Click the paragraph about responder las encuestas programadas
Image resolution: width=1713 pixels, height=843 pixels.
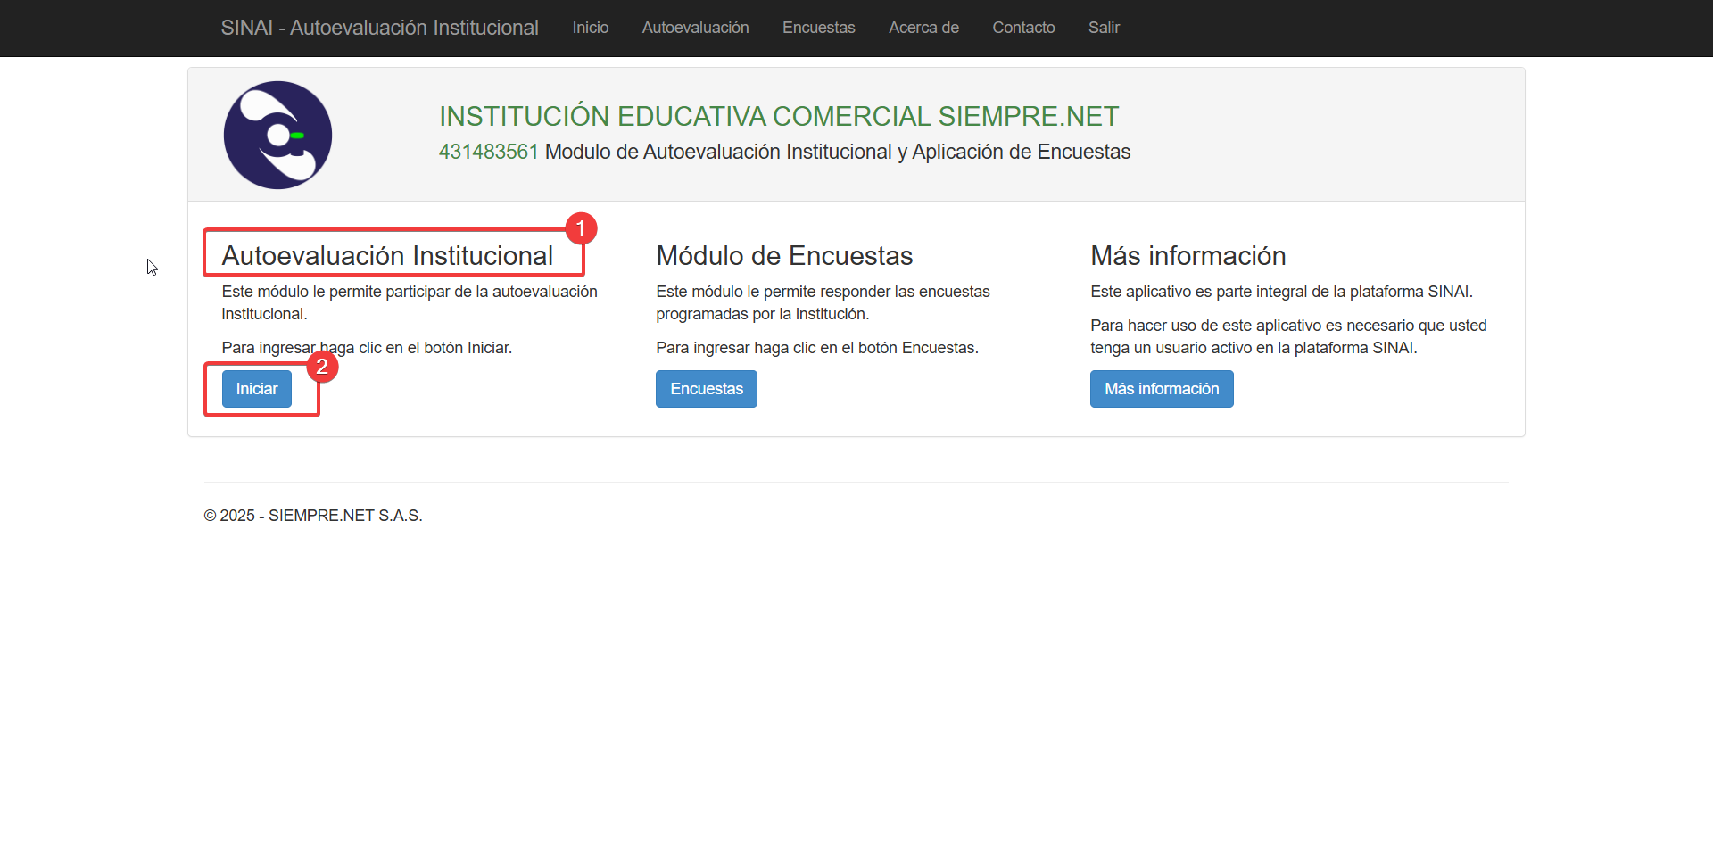823,302
